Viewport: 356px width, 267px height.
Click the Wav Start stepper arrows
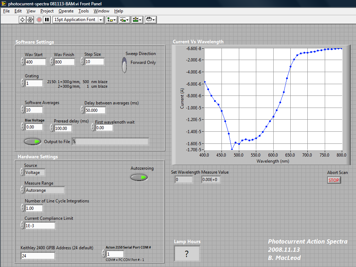(x=22, y=62)
